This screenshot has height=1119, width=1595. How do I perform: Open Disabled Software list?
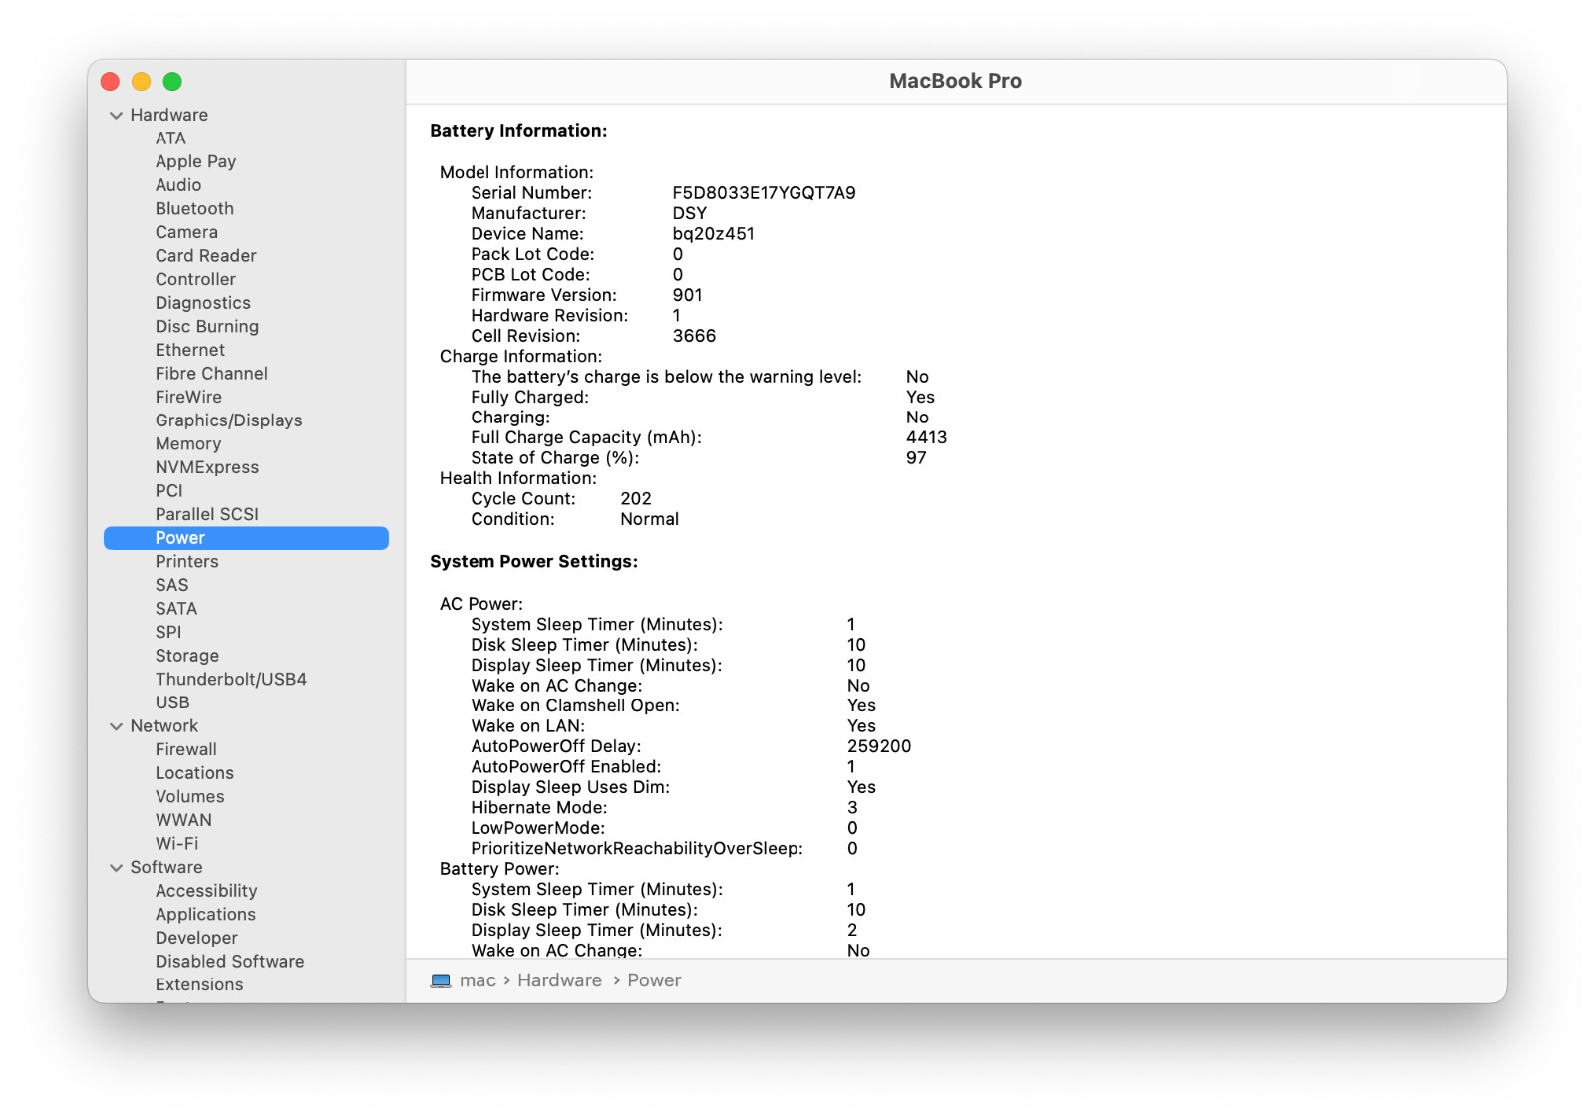tap(229, 962)
